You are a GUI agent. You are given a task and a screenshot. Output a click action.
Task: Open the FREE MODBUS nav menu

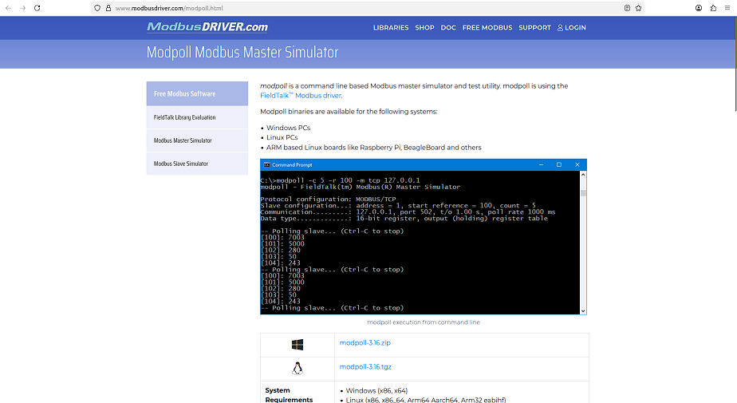click(x=487, y=28)
